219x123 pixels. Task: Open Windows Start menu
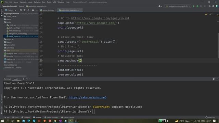coord(2,121)
